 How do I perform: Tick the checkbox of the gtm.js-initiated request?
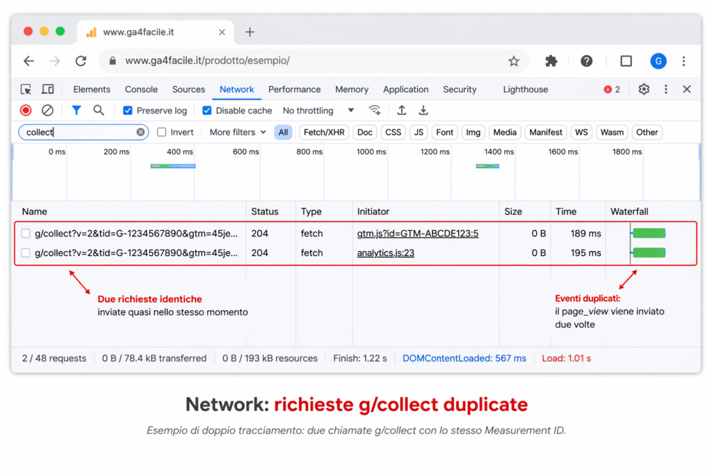click(x=26, y=234)
